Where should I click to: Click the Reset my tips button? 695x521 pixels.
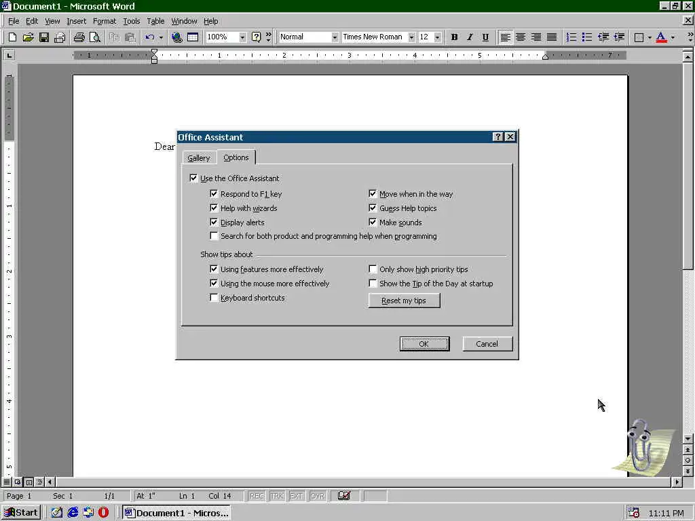(404, 301)
